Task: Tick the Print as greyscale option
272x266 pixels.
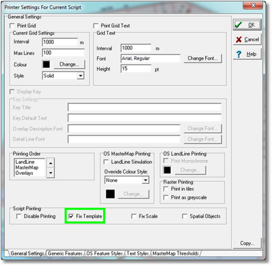Action: click(166, 197)
